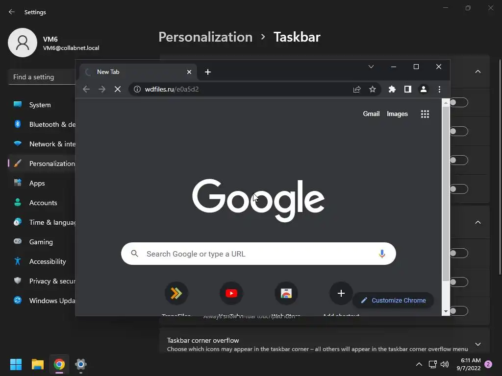Image resolution: width=502 pixels, height=376 pixels.
Task: Select Bluetooth & devices in Settings
Action: point(42,124)
